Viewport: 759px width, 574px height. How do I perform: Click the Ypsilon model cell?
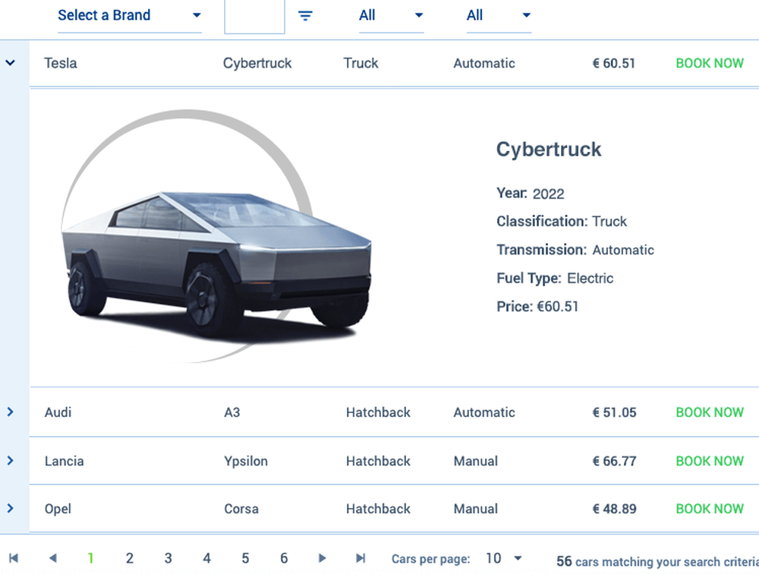tap(246, 461)
